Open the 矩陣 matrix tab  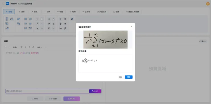pyautogui.click(x=73, y=12)
